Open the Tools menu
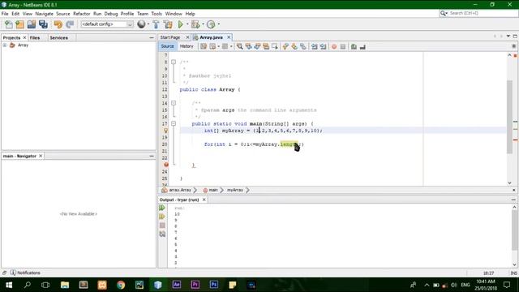 [x=157, y=14]
